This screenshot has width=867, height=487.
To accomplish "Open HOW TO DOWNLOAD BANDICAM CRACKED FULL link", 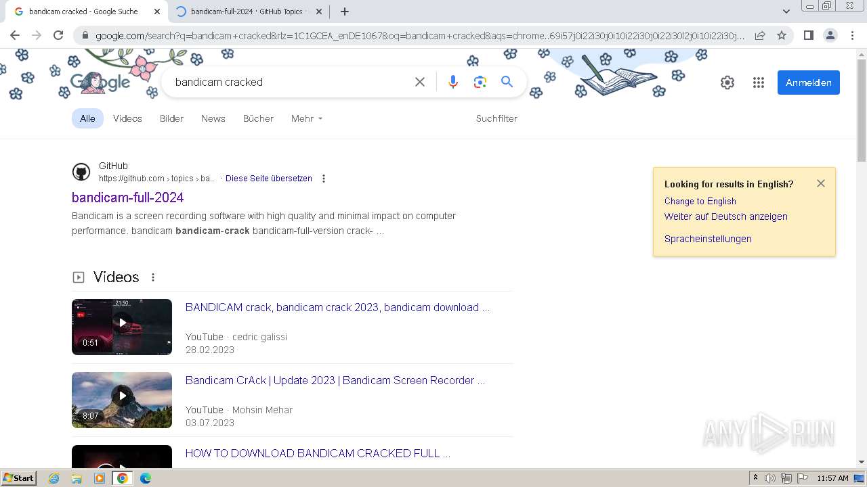I will 318,453.
